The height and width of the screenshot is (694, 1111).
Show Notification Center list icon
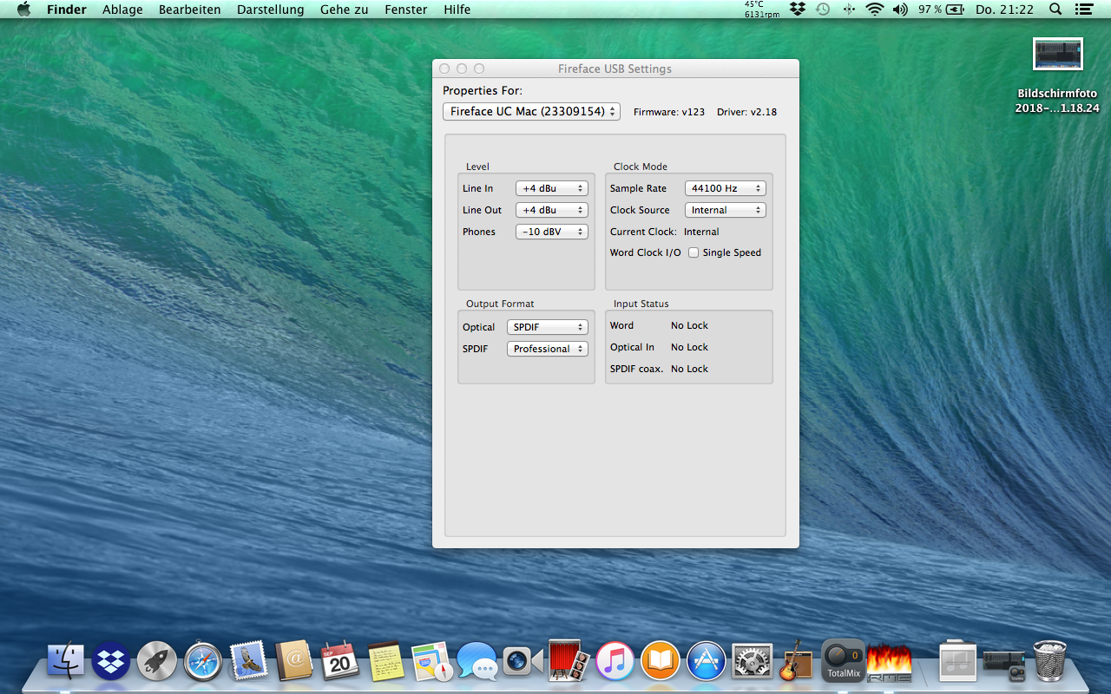pos(1084,10)
